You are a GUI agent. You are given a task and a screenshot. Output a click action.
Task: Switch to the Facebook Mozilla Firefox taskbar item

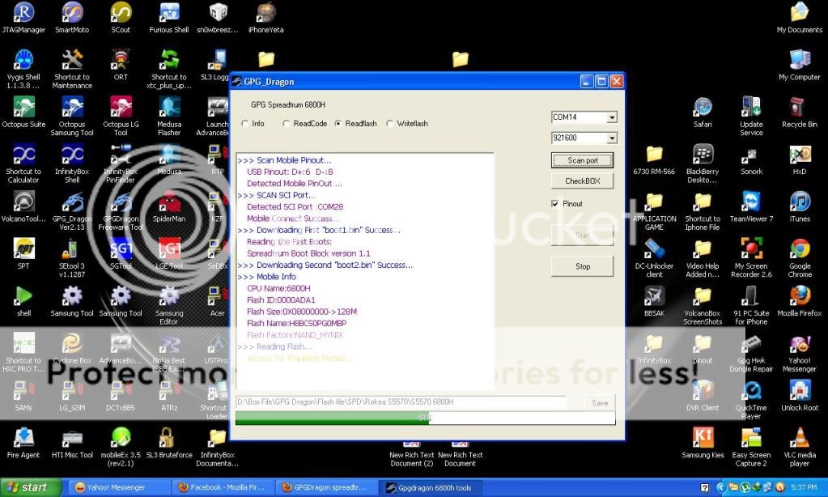point(223,487)
